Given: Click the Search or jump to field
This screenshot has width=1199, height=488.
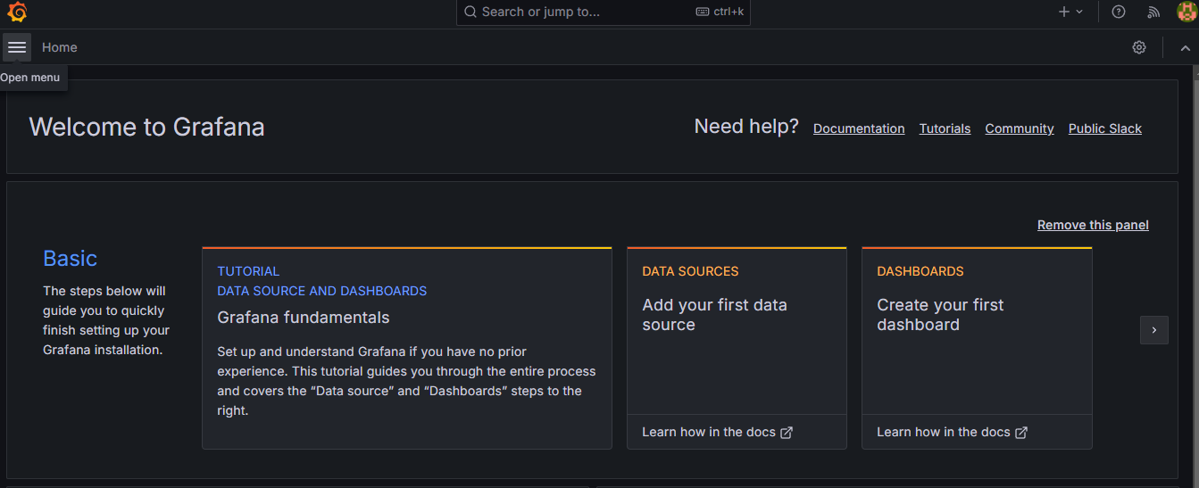Looking at the screenshot, I should pos(604,12).
